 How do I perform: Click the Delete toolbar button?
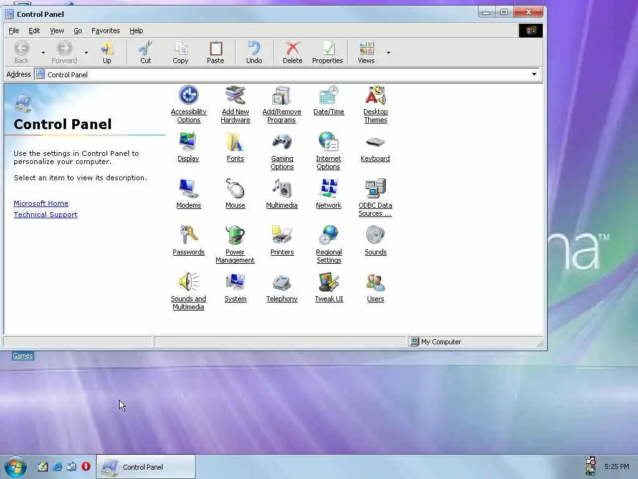coord(293,52)
